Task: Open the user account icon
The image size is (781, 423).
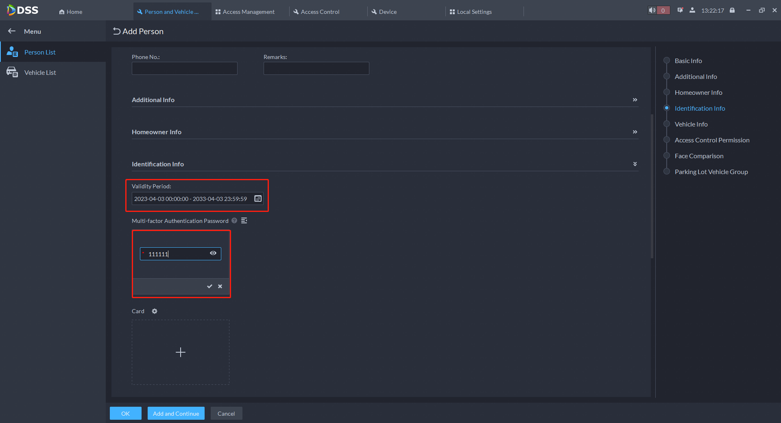Action: coord(692,10)
